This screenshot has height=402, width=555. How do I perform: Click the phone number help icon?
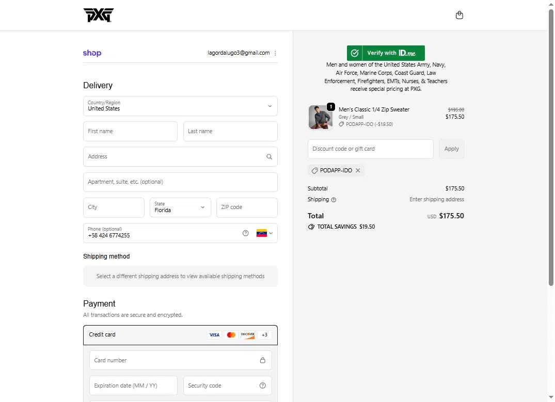(246, 233)
